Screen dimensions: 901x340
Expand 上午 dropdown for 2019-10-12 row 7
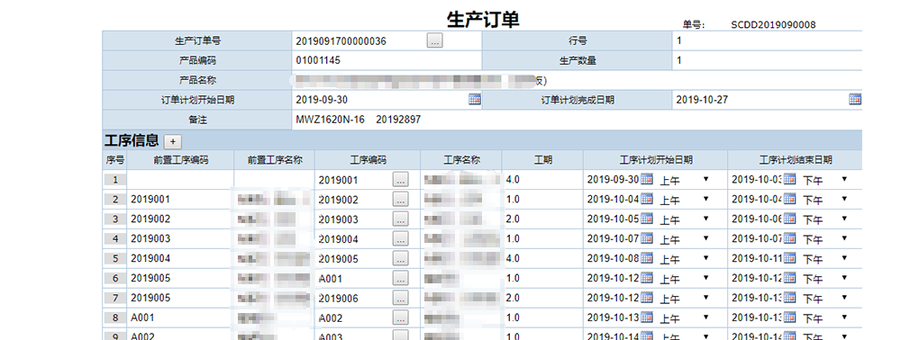pos(684,298)
